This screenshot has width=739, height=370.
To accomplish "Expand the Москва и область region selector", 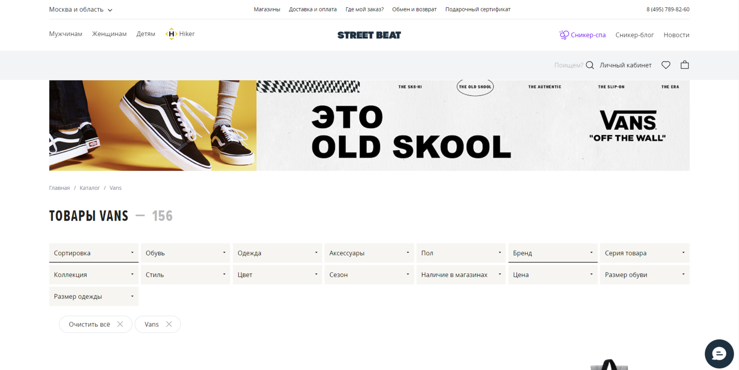I will pyautogui.click(x=81, y=10).
